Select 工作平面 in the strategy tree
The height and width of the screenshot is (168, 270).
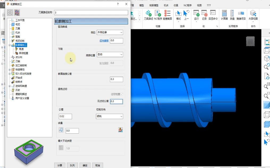tap(20, 20)
